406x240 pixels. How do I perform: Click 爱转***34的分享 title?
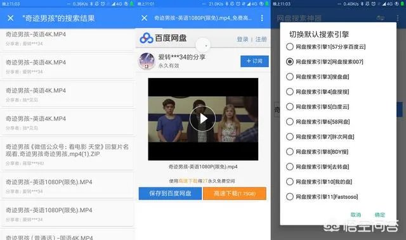tap(182, 57)
